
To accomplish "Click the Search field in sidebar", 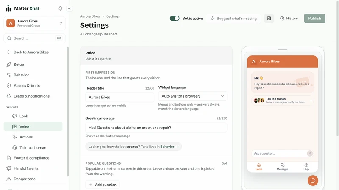I will coord(35,38).
